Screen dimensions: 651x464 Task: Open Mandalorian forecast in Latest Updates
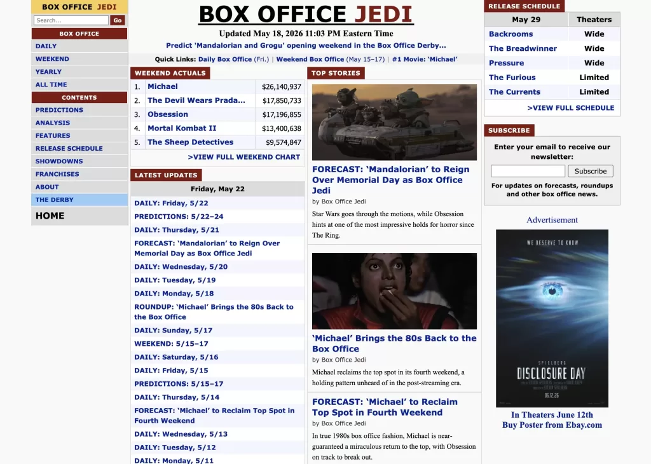207,248
